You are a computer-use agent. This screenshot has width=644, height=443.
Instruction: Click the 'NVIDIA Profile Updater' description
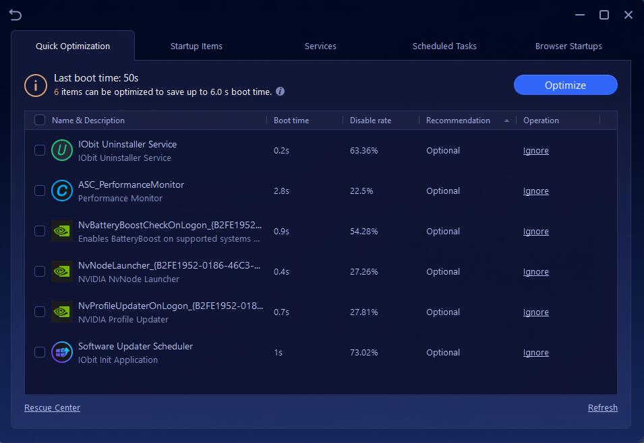[x=123, y=320]
